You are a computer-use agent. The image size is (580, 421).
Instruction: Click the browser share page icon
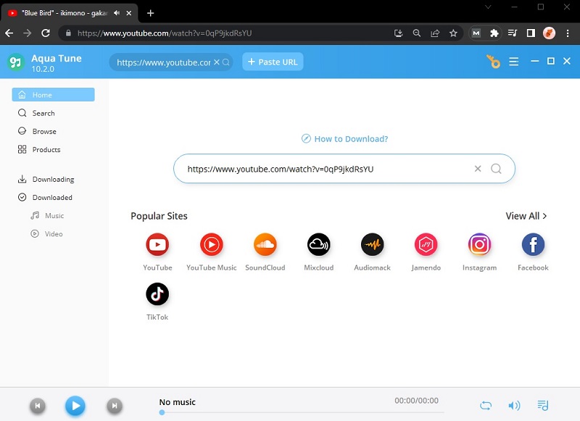[x=435, y=33]
